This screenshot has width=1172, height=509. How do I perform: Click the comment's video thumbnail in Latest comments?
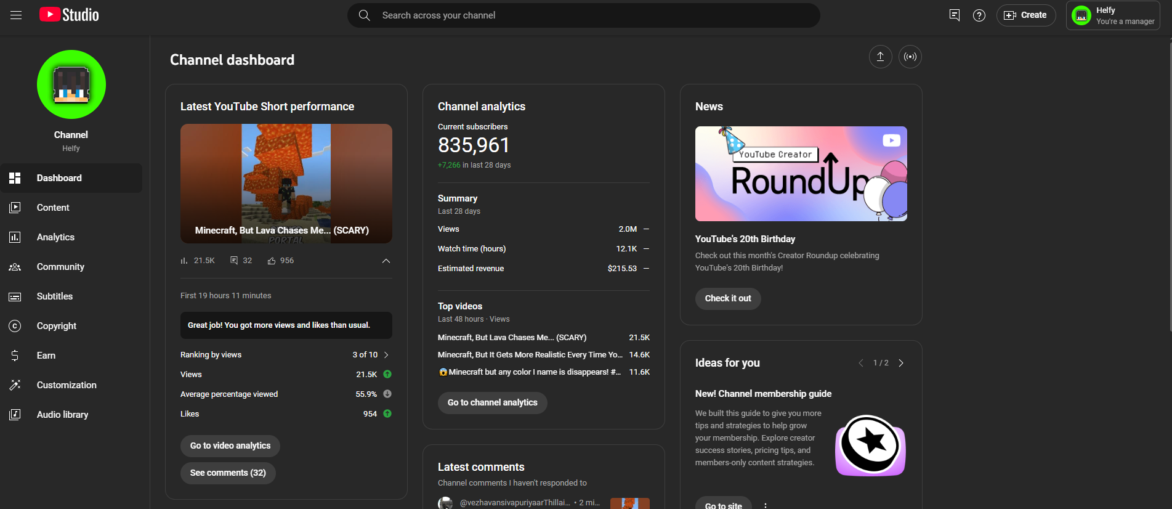(630, 503)
